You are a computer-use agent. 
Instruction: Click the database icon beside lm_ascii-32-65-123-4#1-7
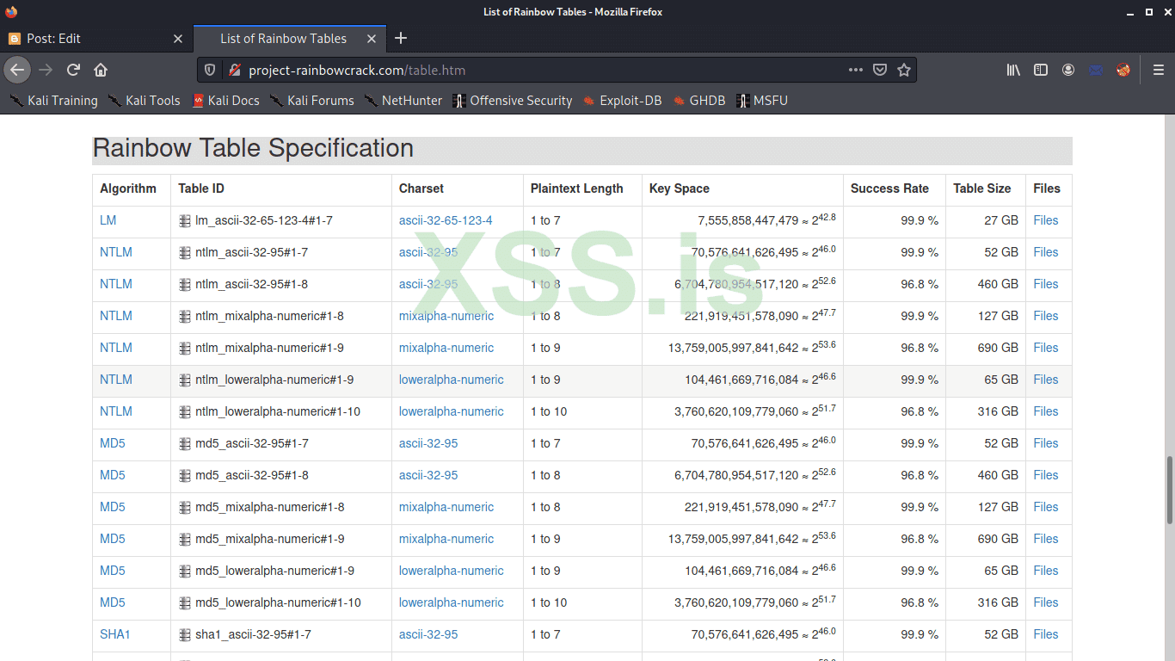click(x=184, y=220)
